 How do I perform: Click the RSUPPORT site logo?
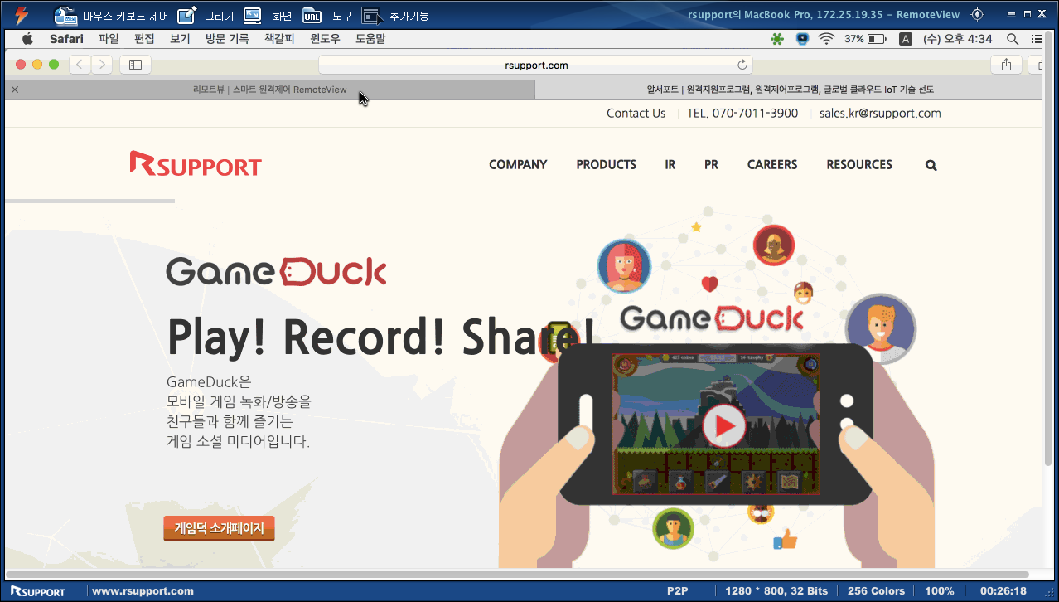click(196, 164)
